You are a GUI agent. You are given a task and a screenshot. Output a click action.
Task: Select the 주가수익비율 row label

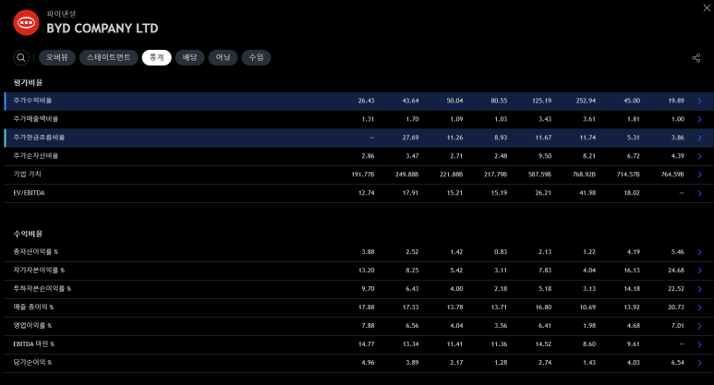(x=32, y=101)
